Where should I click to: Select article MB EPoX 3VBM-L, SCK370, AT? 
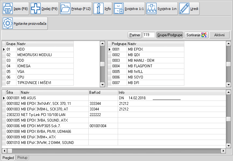[114, 109]
